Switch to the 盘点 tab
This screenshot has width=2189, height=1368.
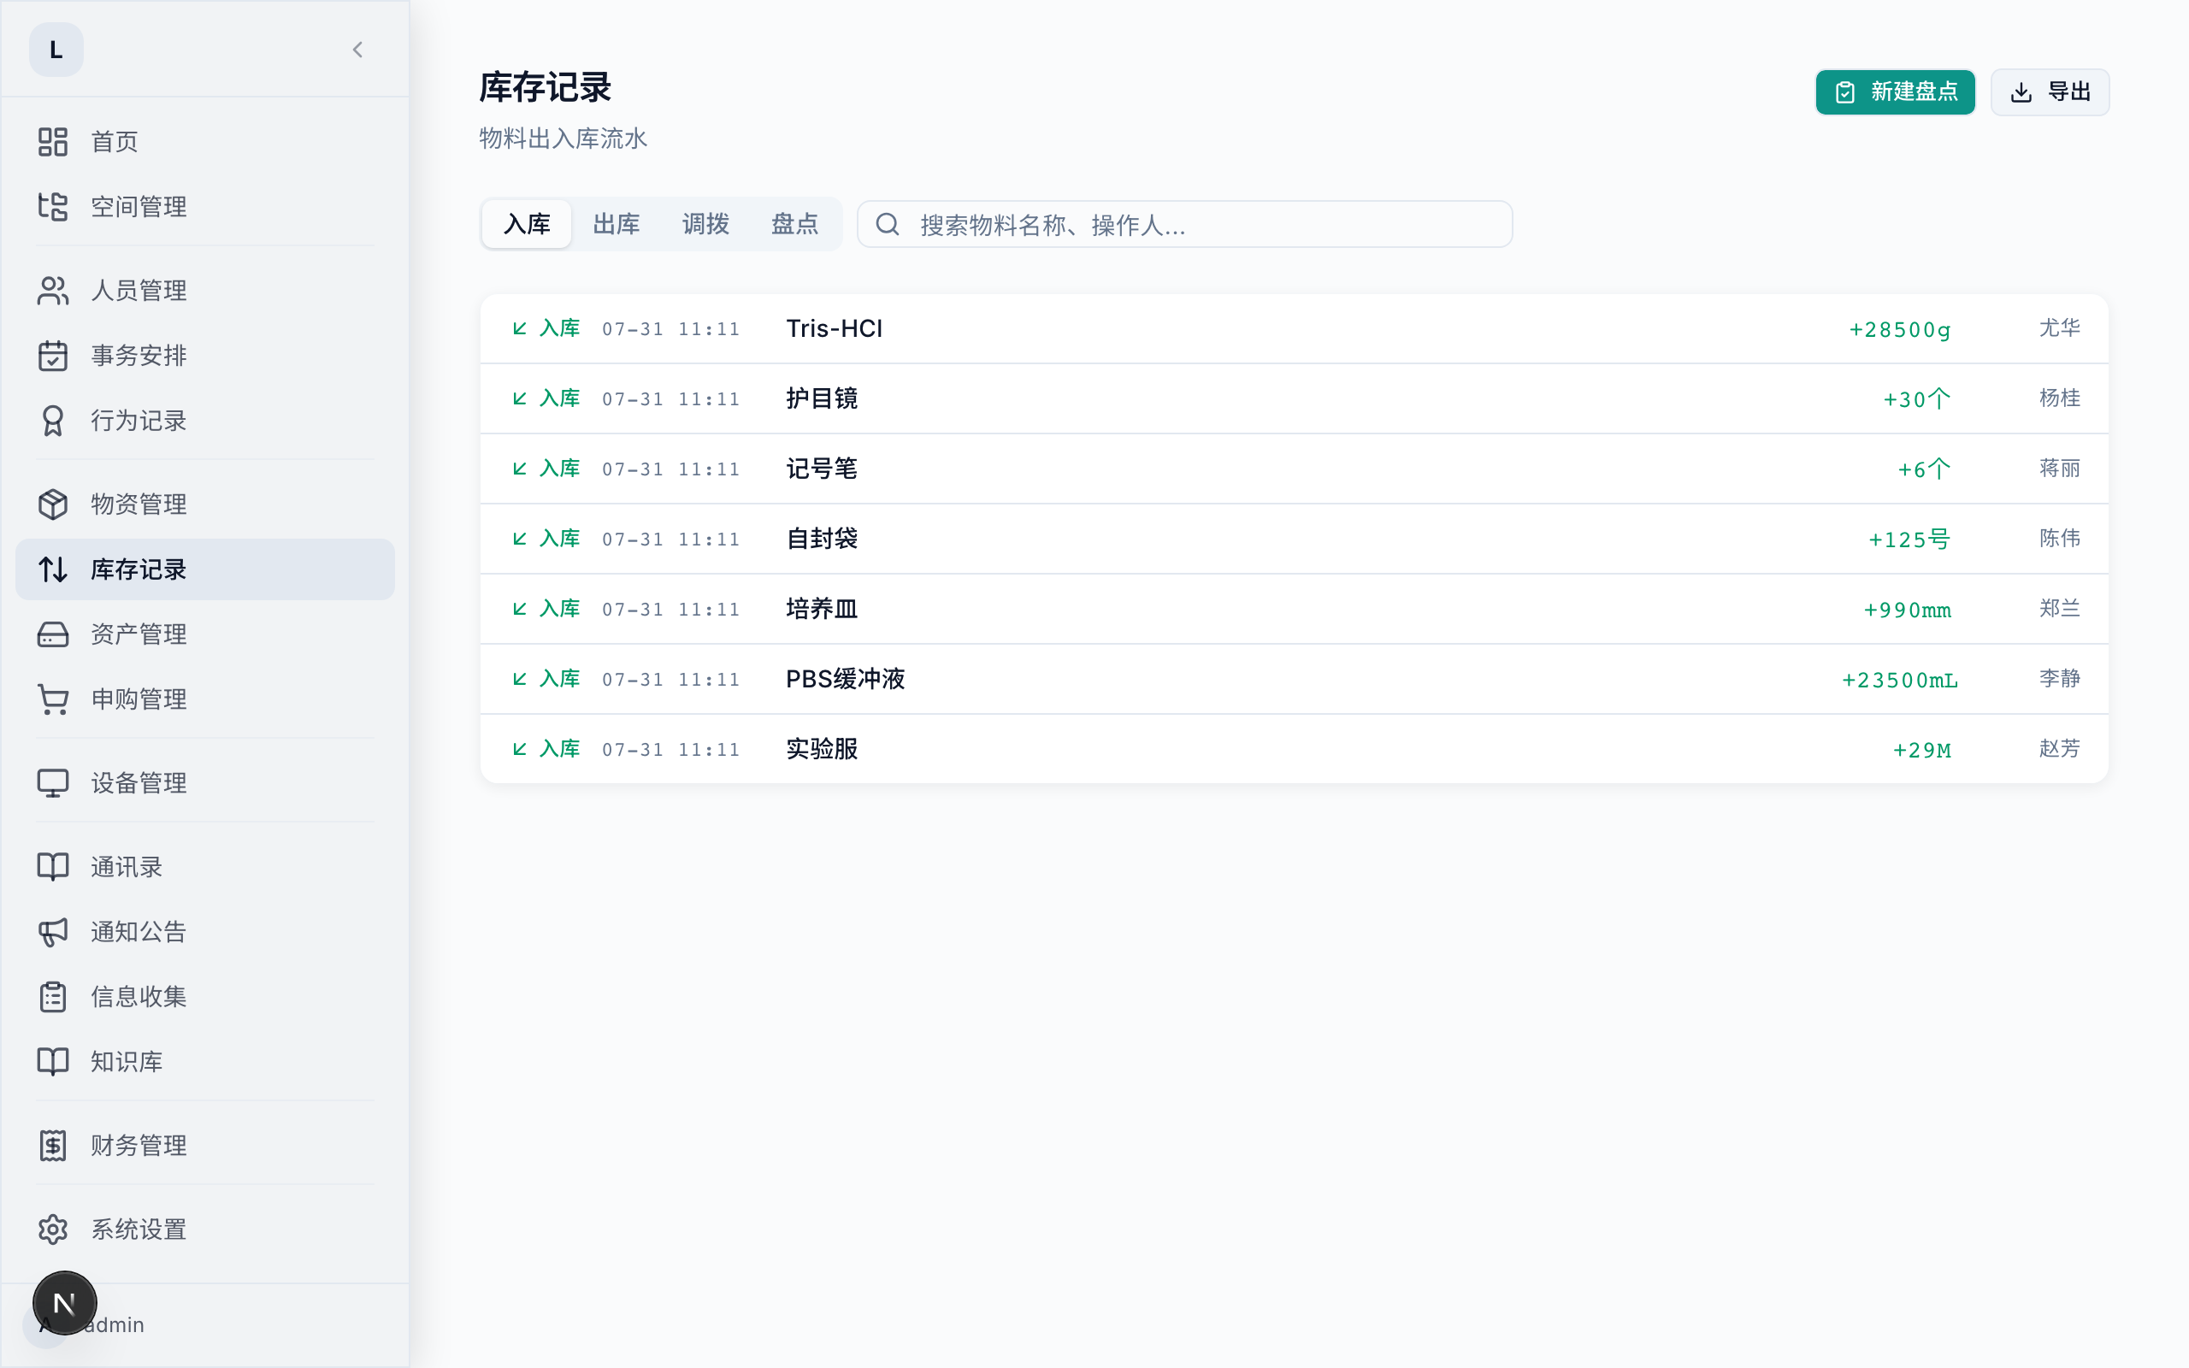click(x=794, y=223)
